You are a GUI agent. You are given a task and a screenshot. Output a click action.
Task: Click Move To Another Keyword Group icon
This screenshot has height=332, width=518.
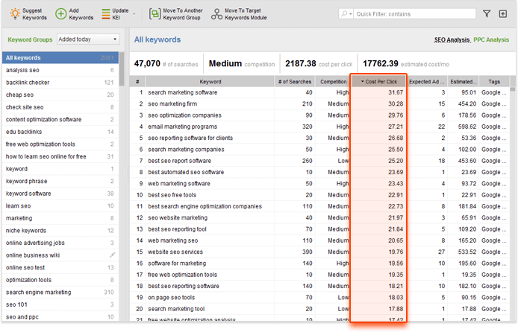coord(155,14)
